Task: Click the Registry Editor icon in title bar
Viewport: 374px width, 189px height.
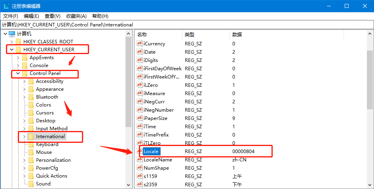Action: pos(6,6)
